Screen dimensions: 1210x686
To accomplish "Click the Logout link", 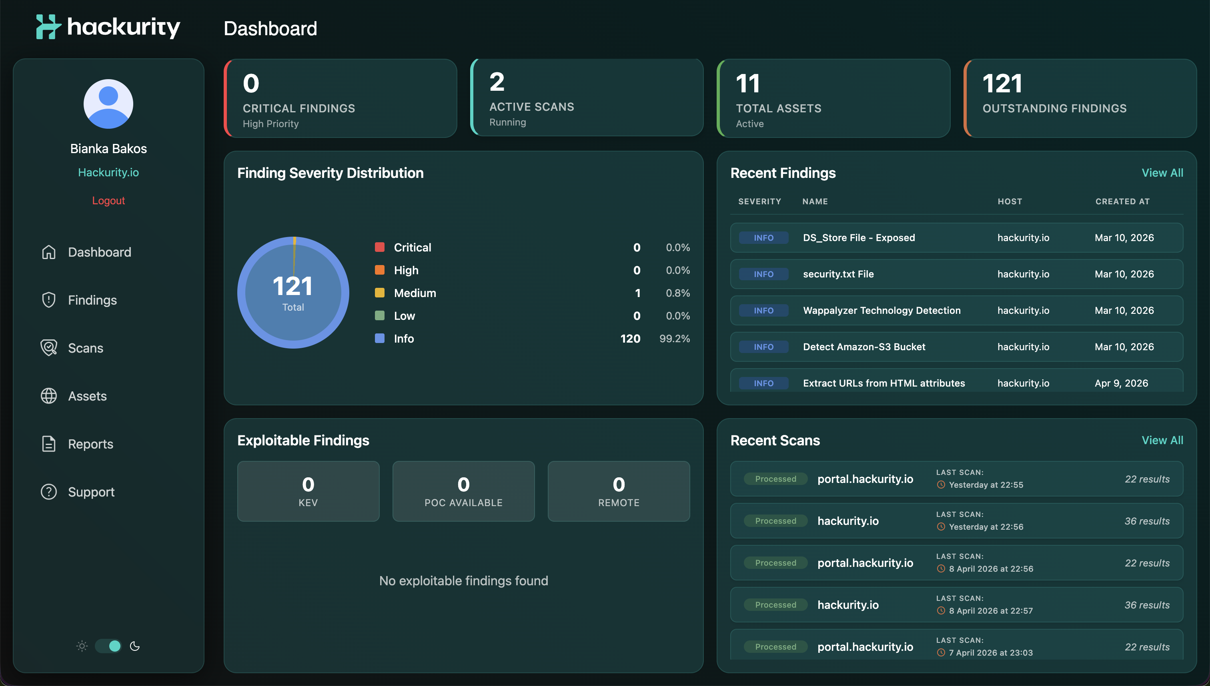I will [x=108, y=200].
